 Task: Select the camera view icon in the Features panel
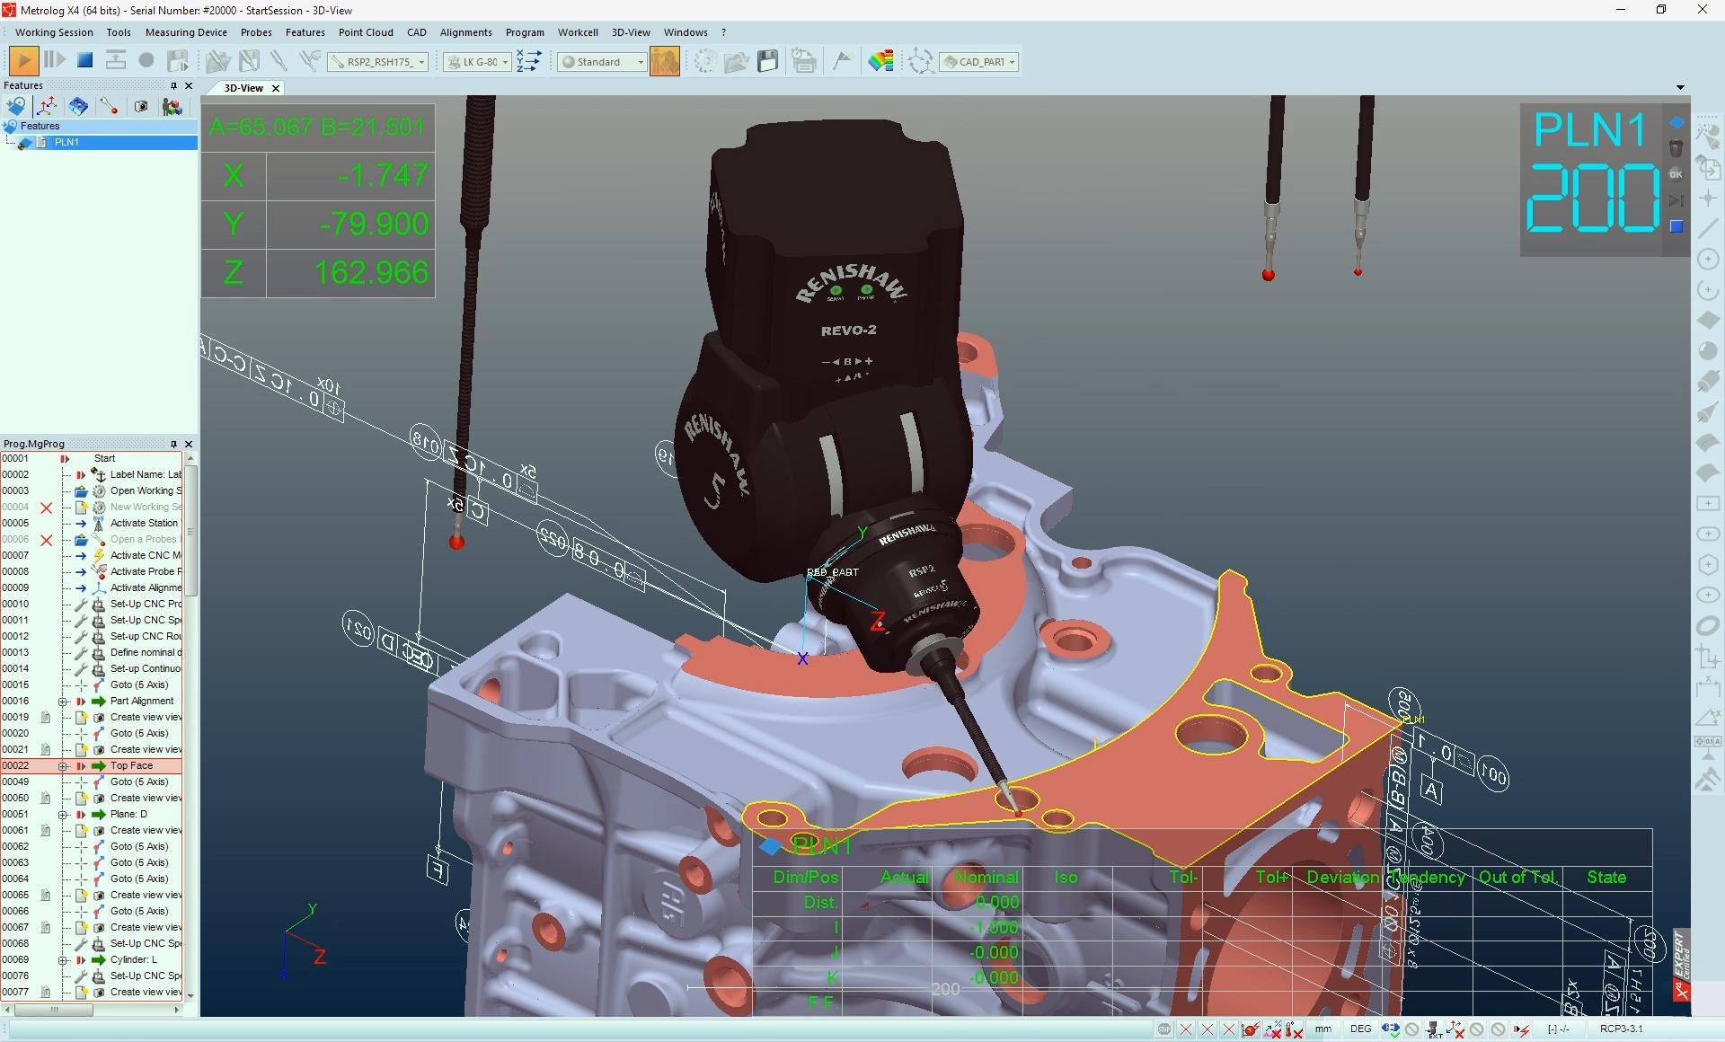click(x=141, y=106)
